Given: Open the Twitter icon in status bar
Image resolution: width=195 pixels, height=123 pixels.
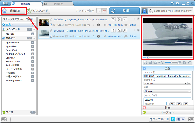Looking at the screenshot, I should click(173, 119).
